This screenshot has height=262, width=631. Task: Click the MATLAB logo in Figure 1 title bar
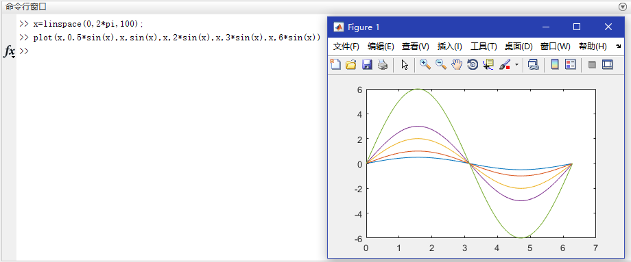339,27
